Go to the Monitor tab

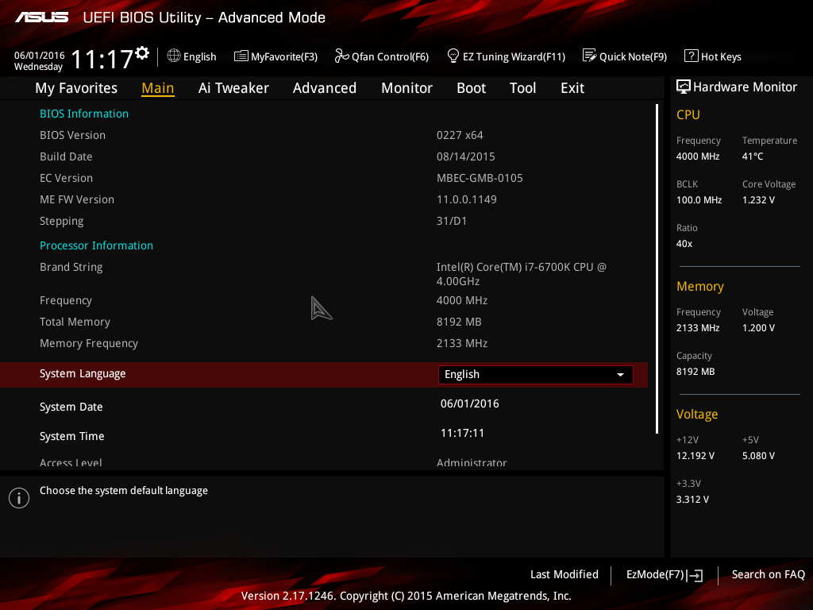(x=406, y=88)
